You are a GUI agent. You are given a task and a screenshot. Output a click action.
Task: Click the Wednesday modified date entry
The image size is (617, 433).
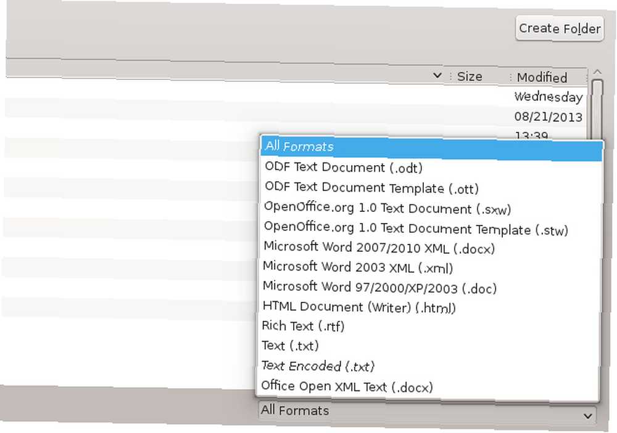548,97
